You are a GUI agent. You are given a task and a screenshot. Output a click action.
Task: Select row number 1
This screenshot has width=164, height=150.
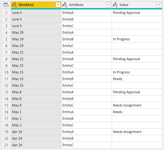6,13
